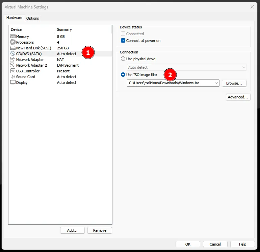The image size is (260, 252).
Task: Click inside the ISO file path field
Action: 169,83
